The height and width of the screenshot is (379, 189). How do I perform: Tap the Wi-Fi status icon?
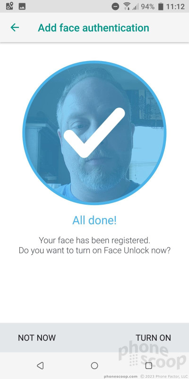pos(126,6)
